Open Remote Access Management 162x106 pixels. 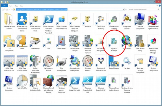[75, 63]
